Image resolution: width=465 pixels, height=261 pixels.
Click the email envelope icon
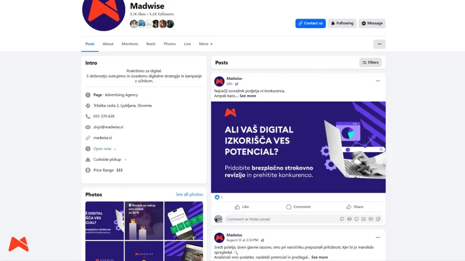[88, 127]
